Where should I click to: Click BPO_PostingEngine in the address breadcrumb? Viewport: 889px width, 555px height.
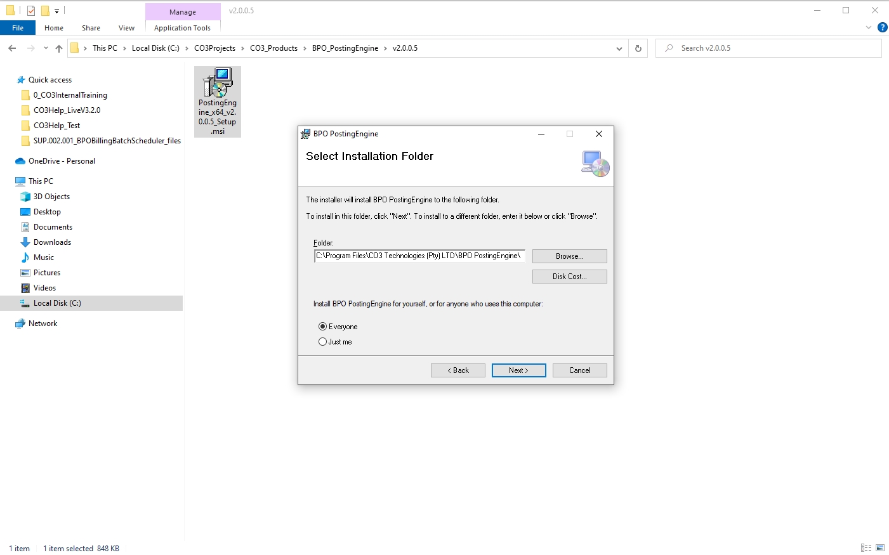[345, 48]
